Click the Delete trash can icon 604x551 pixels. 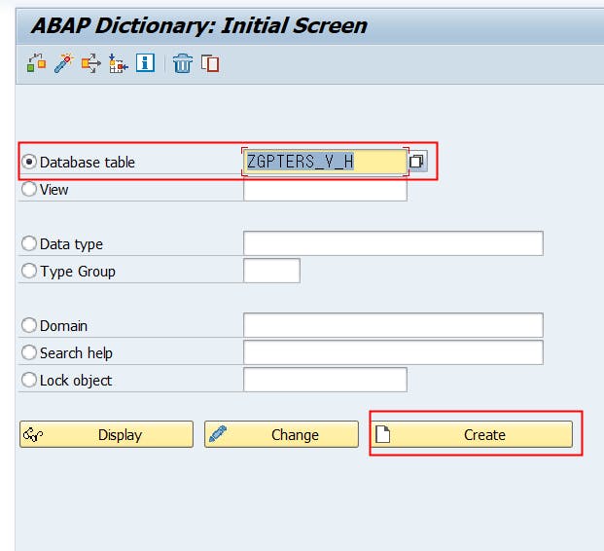click(x=183, y=64)
